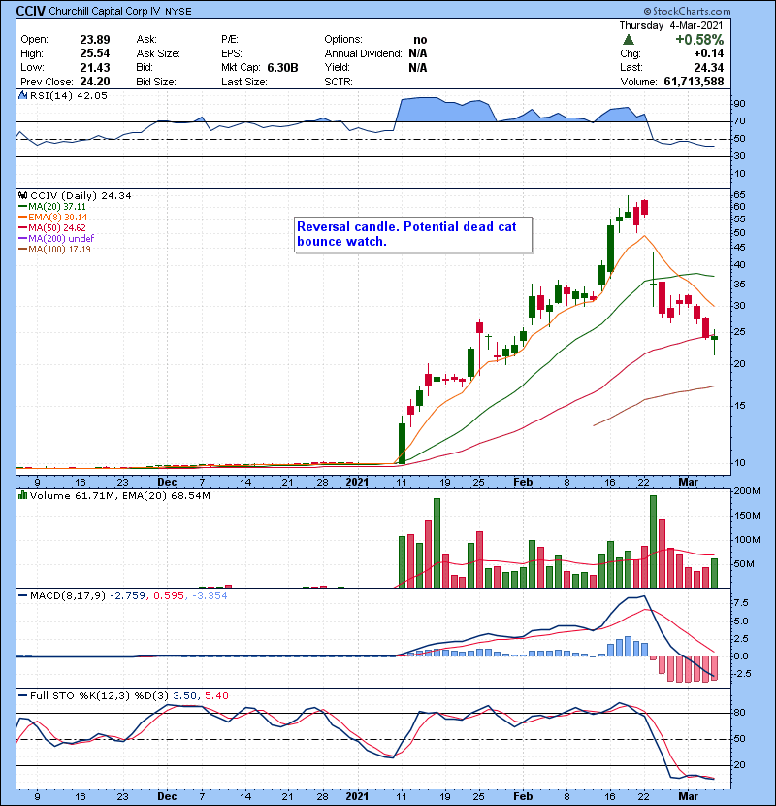776x806 pixels.
Task: Click the Last price 24.34
Action: (x=709, y=68)
